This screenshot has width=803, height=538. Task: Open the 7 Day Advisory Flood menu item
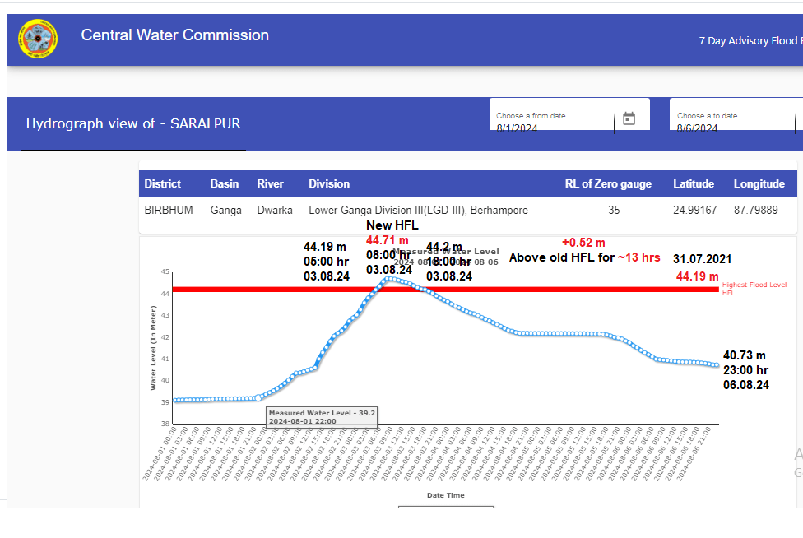[748, 40]
